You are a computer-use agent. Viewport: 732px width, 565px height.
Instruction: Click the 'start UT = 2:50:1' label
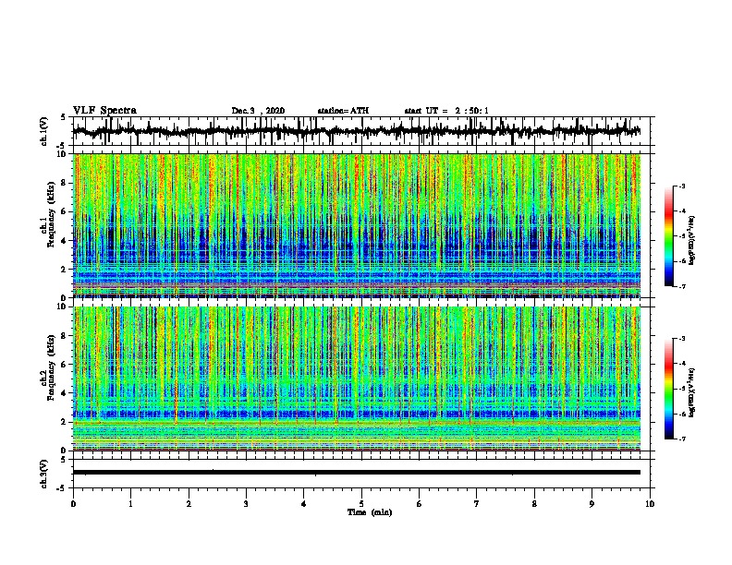pyautogui.click(x=446, y=111)
